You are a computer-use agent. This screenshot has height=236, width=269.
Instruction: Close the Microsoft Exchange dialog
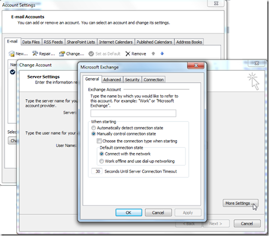[x=195, y=65]
